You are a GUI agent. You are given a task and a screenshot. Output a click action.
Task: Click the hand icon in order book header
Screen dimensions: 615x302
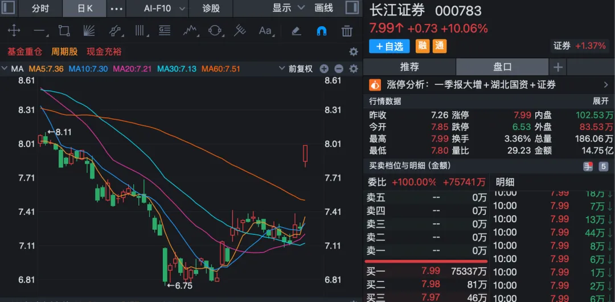click(588, 166)
